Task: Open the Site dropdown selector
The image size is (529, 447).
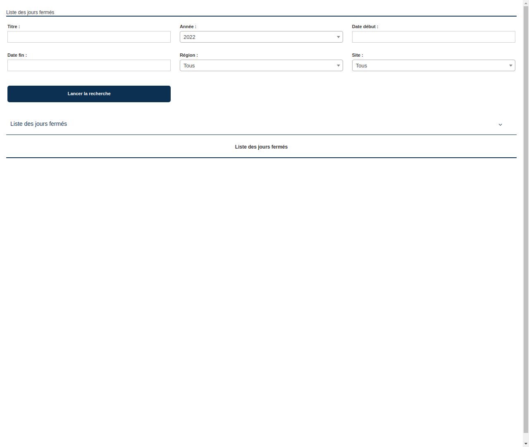Action: pyautogui.click(x=434, y=65)
